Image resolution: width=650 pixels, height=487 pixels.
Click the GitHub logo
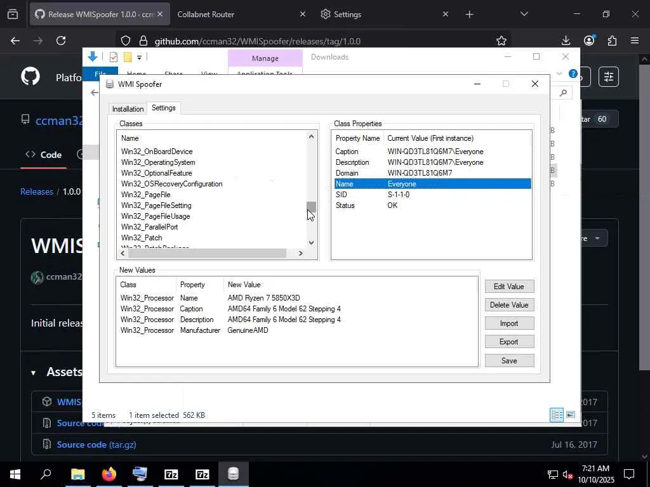[30, 77]
